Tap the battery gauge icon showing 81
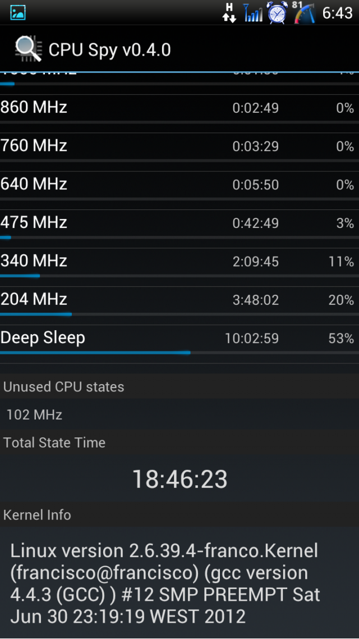The height and width of the screenshot is (639, 359). [305, 12]
